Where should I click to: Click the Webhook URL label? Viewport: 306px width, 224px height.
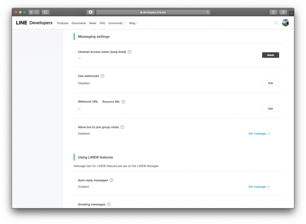(88, 102)
